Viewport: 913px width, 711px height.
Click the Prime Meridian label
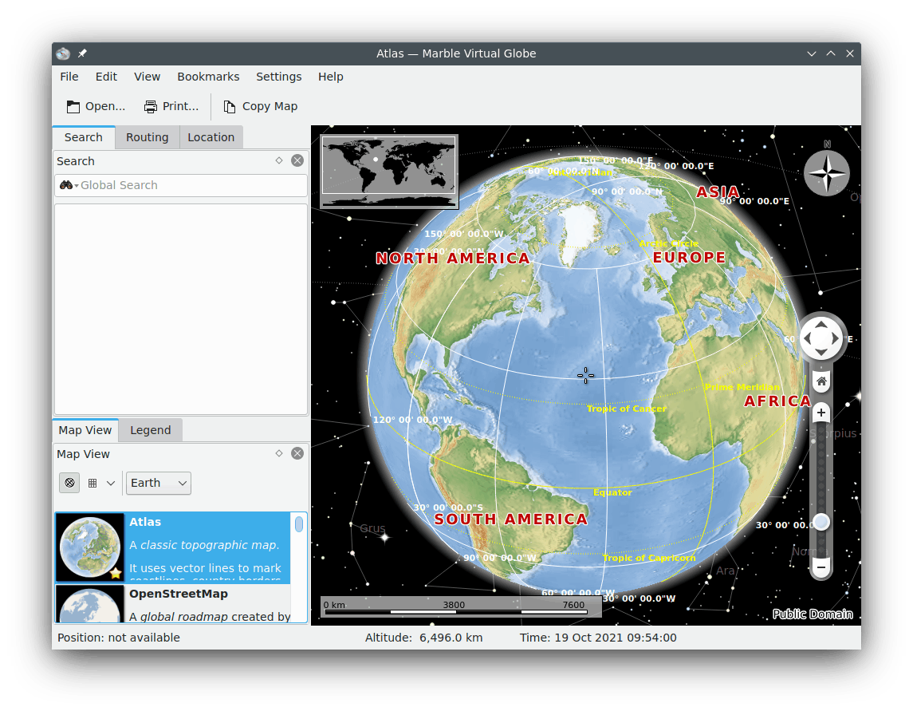[742, 387]
